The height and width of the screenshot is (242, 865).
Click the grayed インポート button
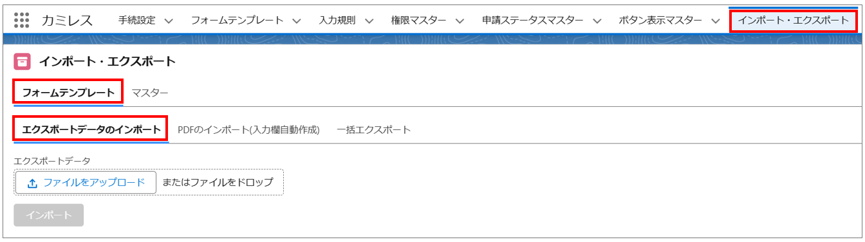coord(49,215)
